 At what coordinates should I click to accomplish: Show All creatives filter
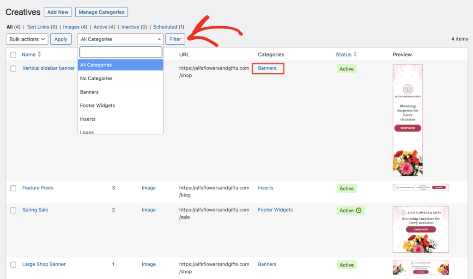point(10,27)
